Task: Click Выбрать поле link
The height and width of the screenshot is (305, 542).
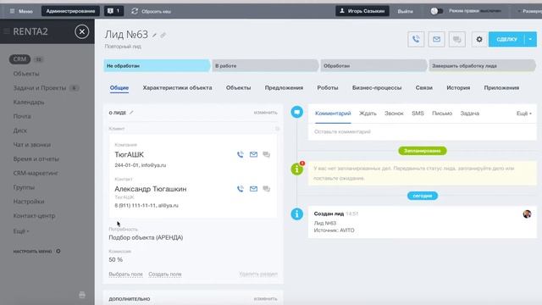Action: coord(125,274)
